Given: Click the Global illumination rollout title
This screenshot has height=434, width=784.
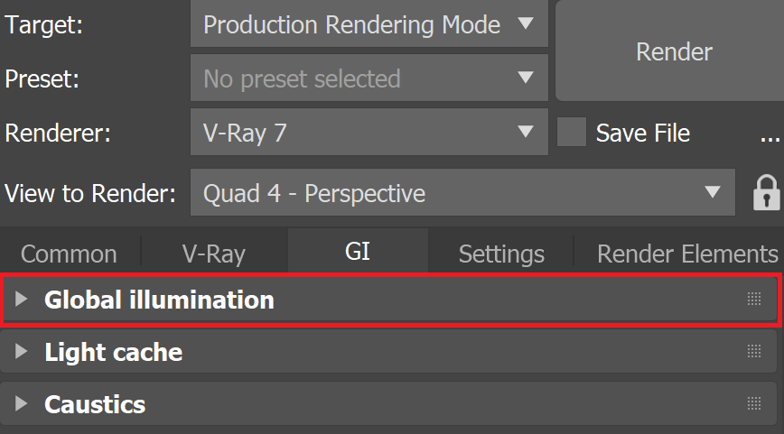Looking at the screenshot, I should click(x=159, y=300).
